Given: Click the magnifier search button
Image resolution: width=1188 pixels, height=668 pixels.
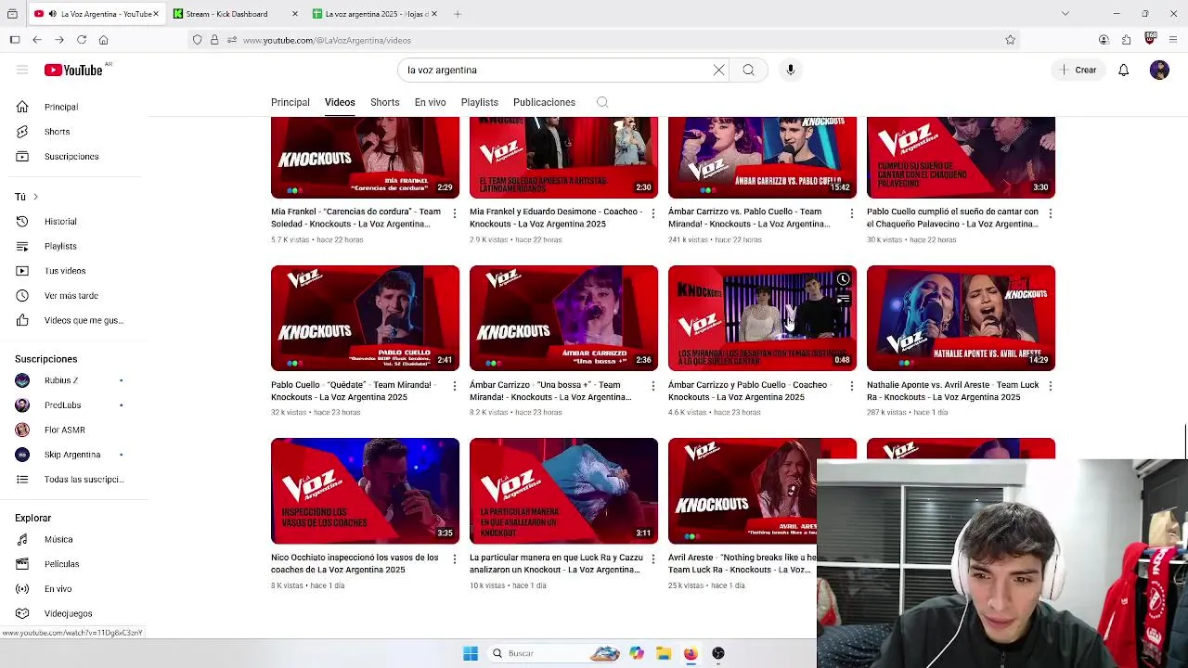Looking at the screenshot, I should [x=748, y=70].
